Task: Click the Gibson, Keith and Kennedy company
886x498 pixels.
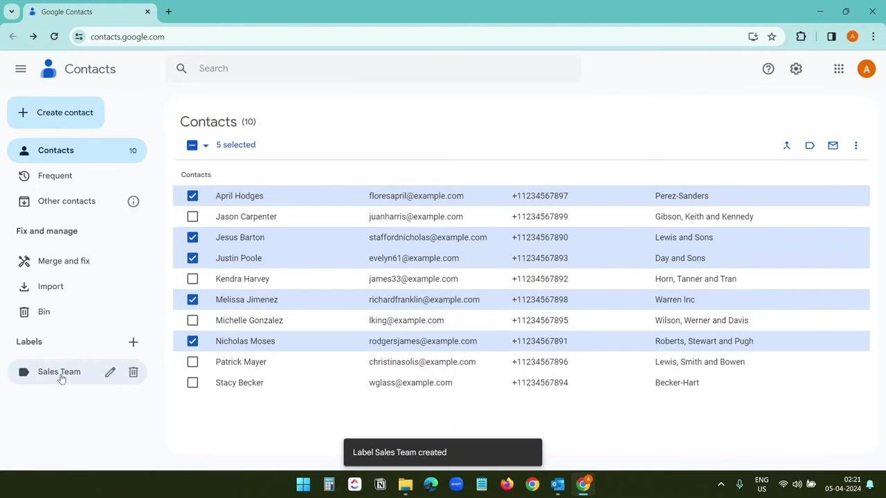Action: (704, 216)
